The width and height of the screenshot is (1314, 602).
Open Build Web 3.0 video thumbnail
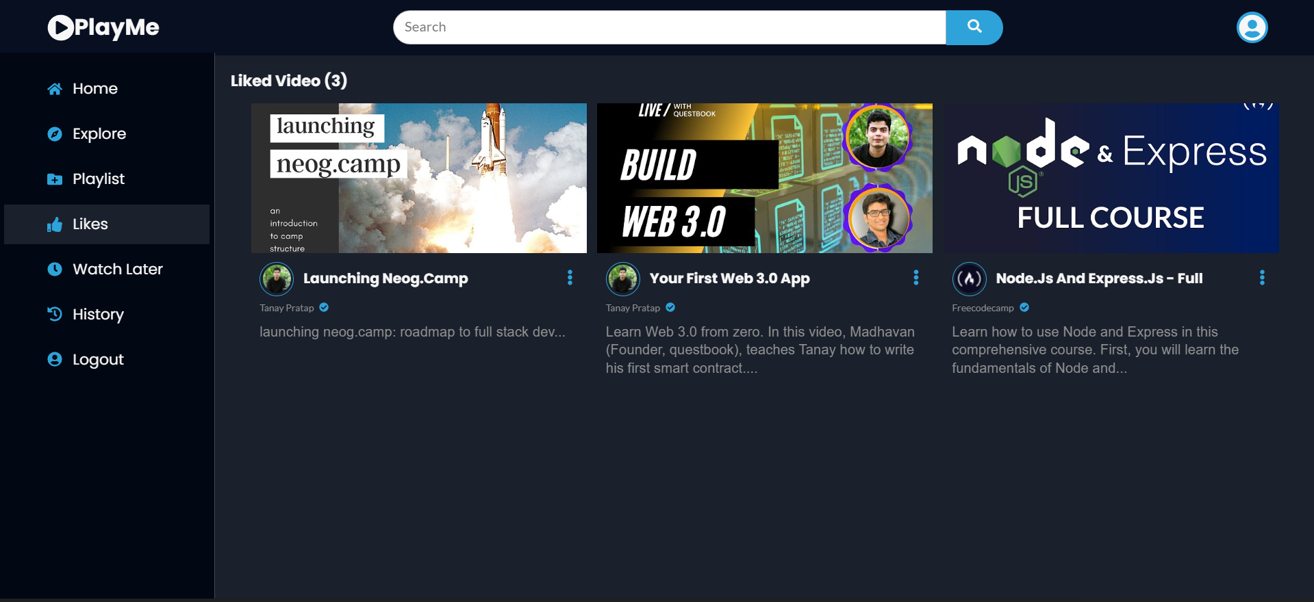(x=765, y=178)
